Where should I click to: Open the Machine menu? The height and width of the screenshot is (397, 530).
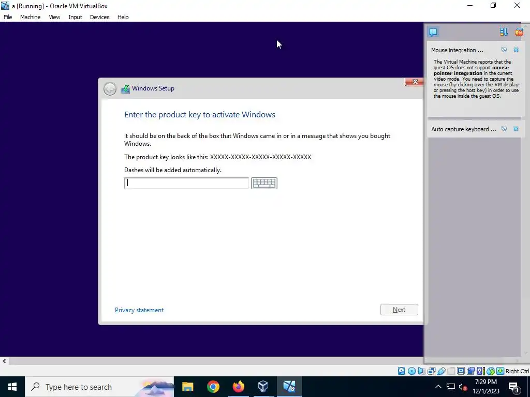point(31,17)
